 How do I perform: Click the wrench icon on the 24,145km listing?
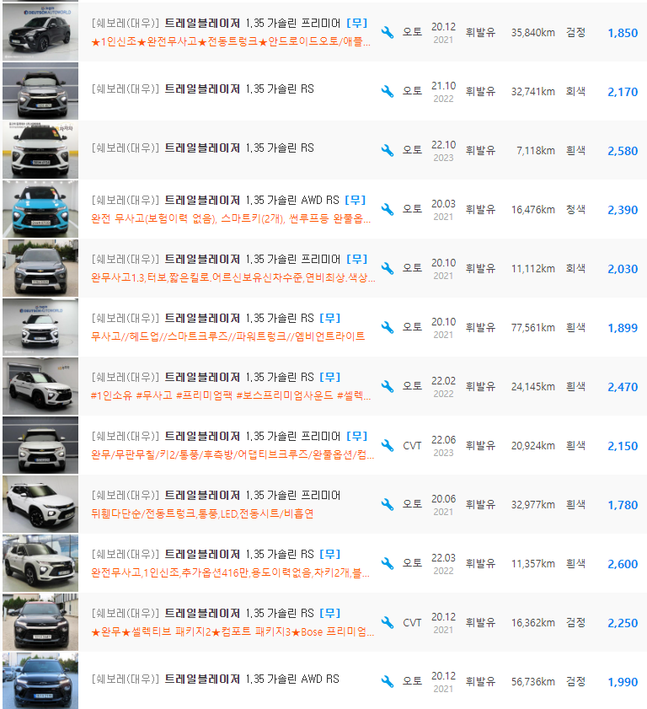pyautogui.click(x=388, y=387)
